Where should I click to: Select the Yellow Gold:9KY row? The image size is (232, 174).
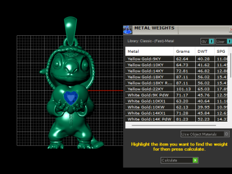point(176,59)
